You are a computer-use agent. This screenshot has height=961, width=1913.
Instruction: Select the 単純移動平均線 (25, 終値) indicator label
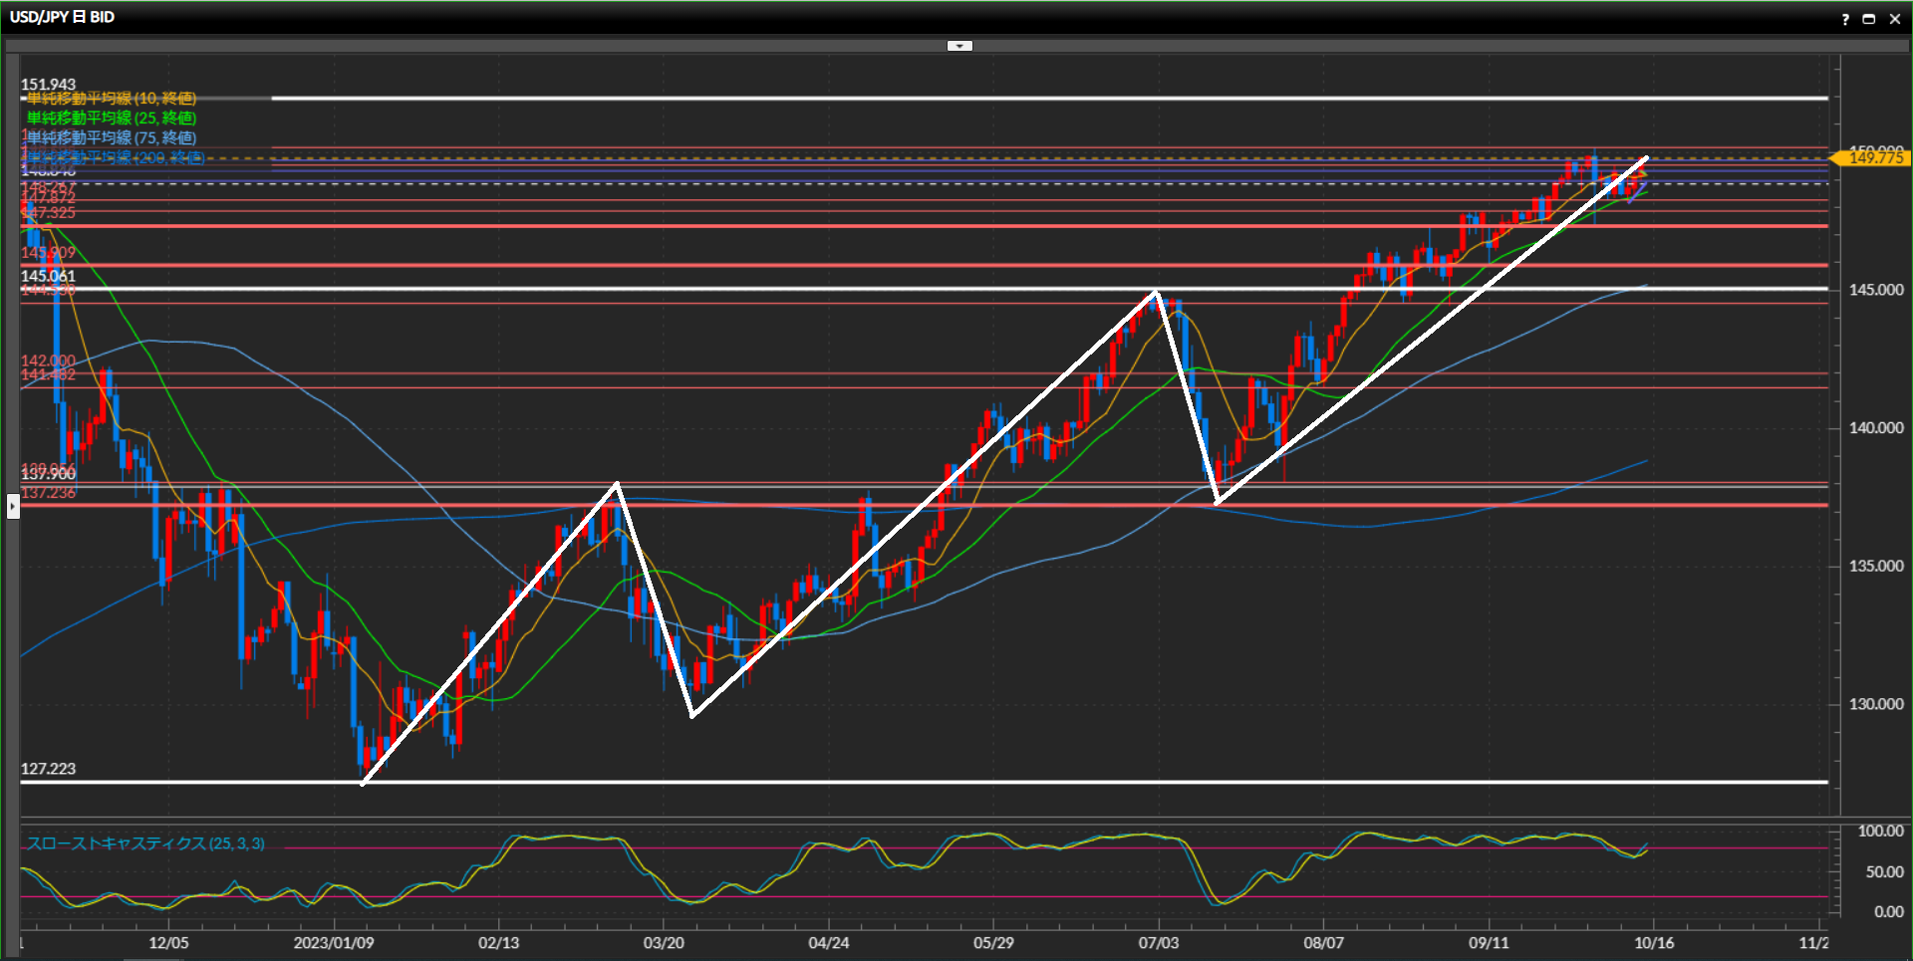[111, 119]
